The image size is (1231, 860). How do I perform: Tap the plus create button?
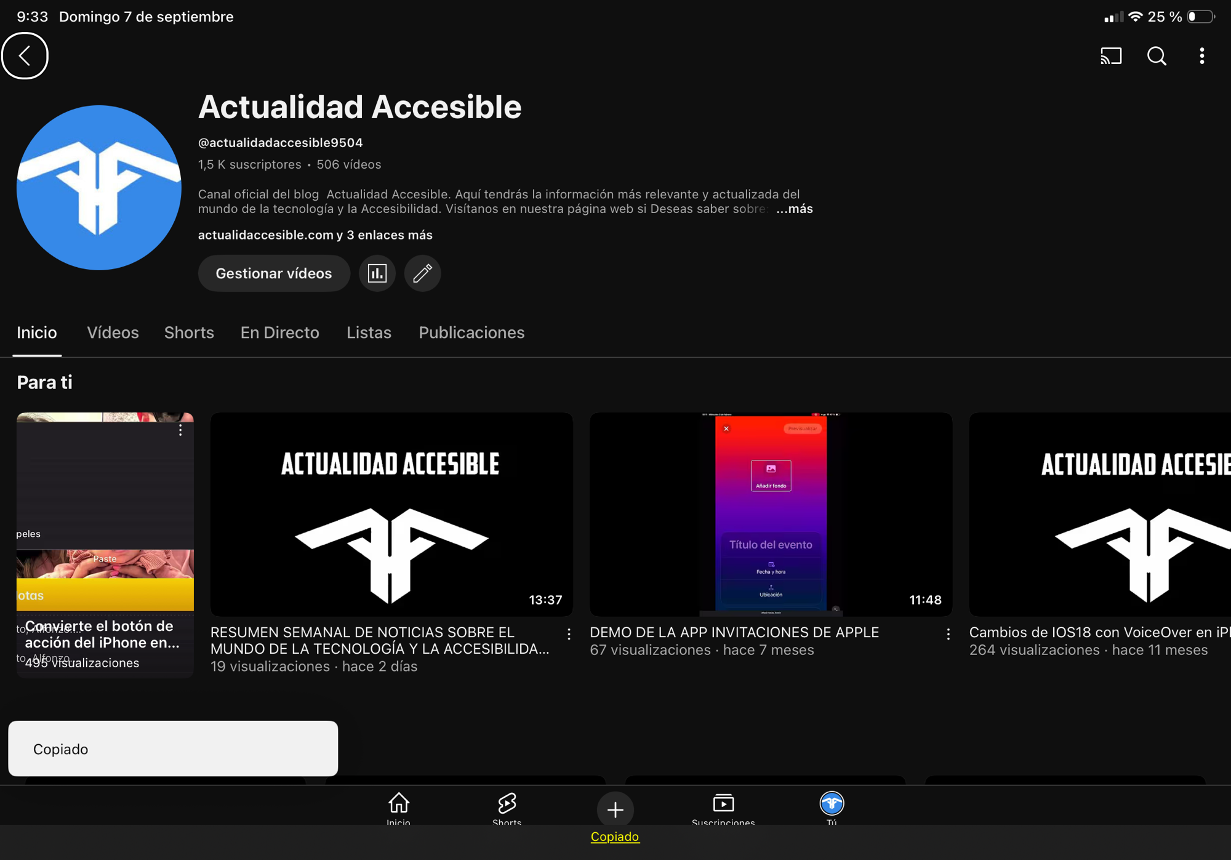(615, 810)
